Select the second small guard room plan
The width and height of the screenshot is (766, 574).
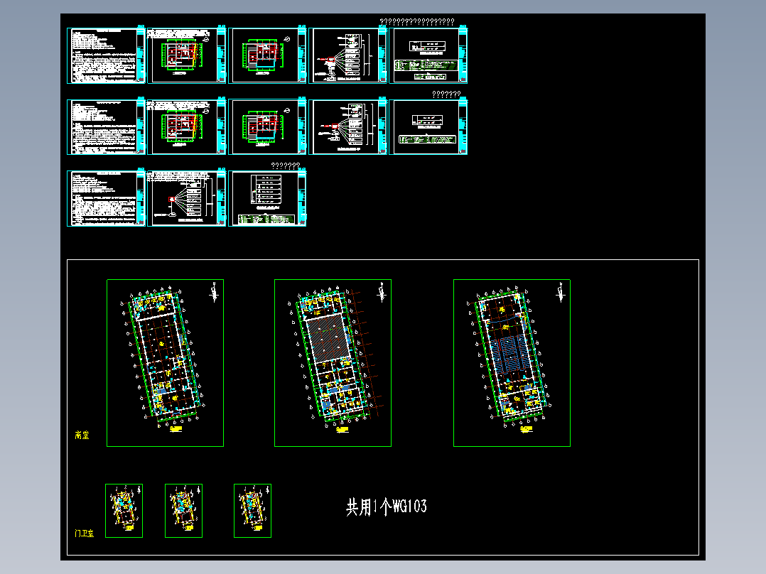pyautogui.click(x=183, y=511)
